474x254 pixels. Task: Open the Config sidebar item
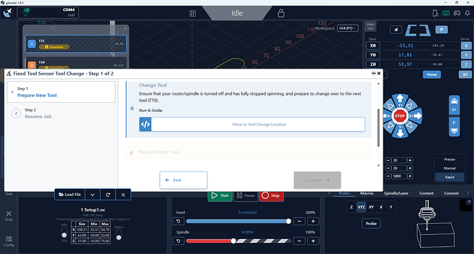click(9, 242)
